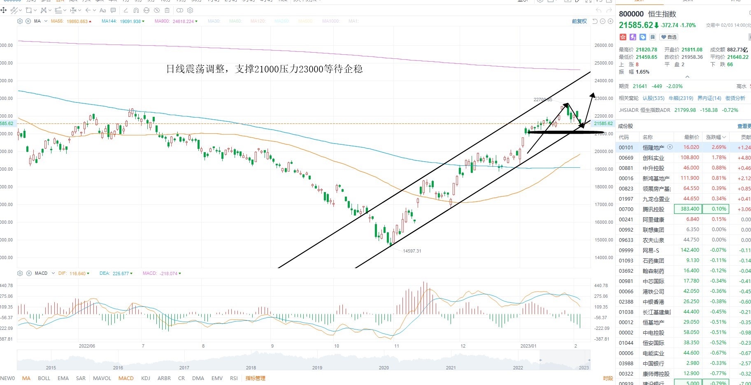Expand the MA indicator dropdown arrow
The height and width of the screenshot is (385, 751).
click(x=46, y=21)
